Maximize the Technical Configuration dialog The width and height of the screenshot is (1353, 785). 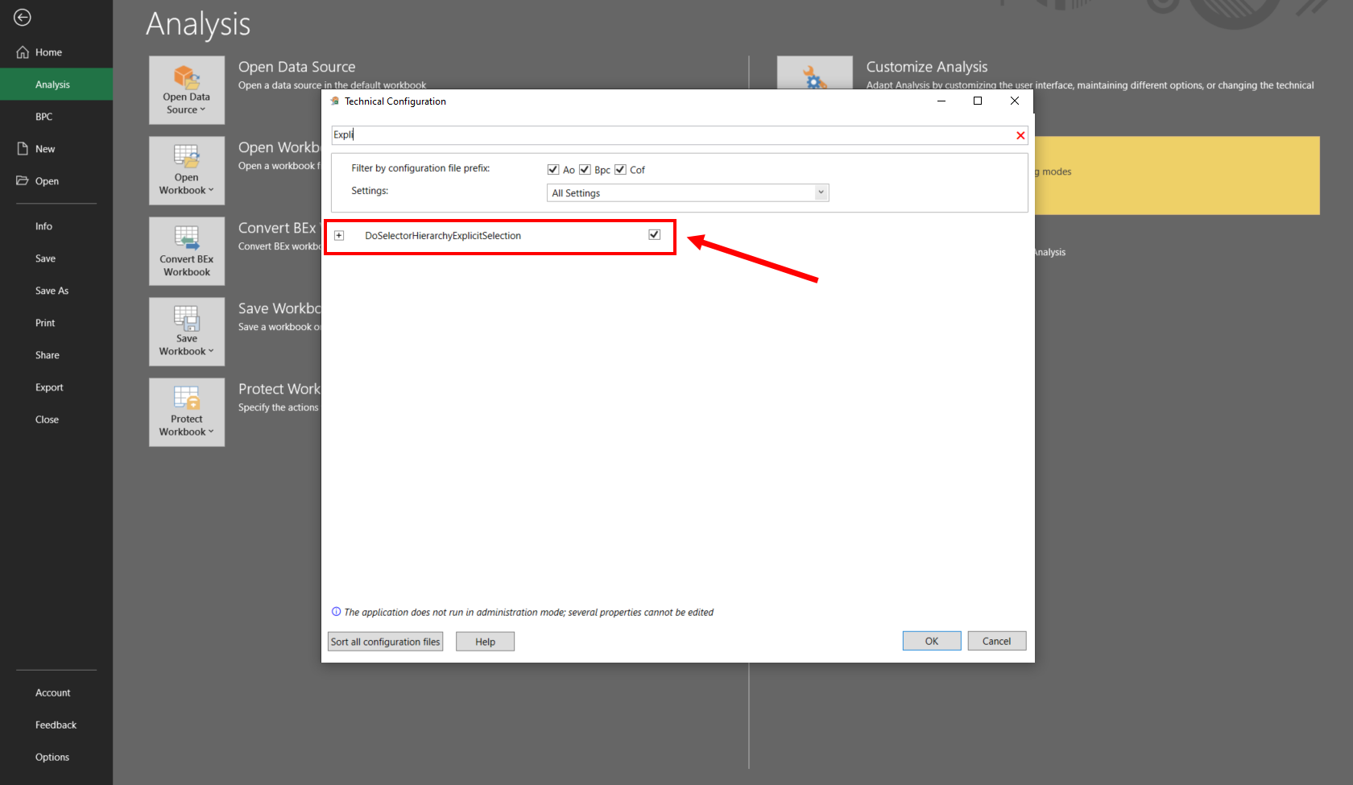pyautogui.click(x=978, y=101)
